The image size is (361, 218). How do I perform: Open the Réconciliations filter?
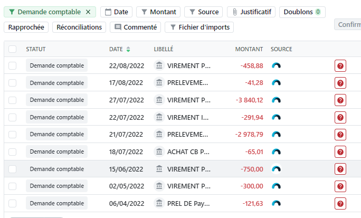pyautogui.click(x=79, y=27)
